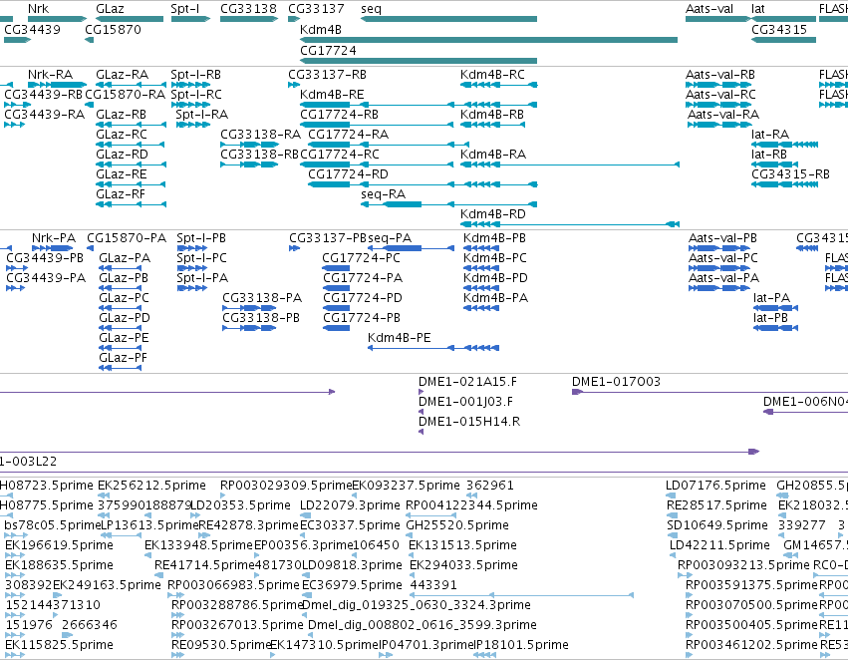Viewport: 848px width, 660px height.
Task: Click the CG34439-PA protein label
Action: [x=46, y=278]
